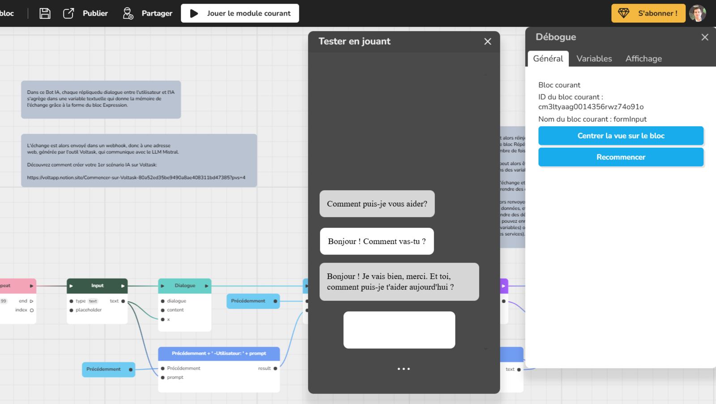Click the expression node's prompt input port
Viewport: 716px width, 404px height.
[x=162, y=378]
